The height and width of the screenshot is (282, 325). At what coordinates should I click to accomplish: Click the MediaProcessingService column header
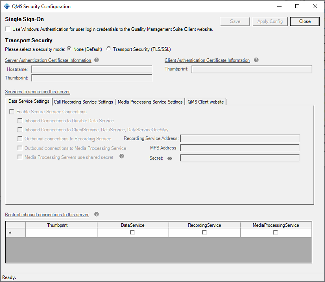276,225
